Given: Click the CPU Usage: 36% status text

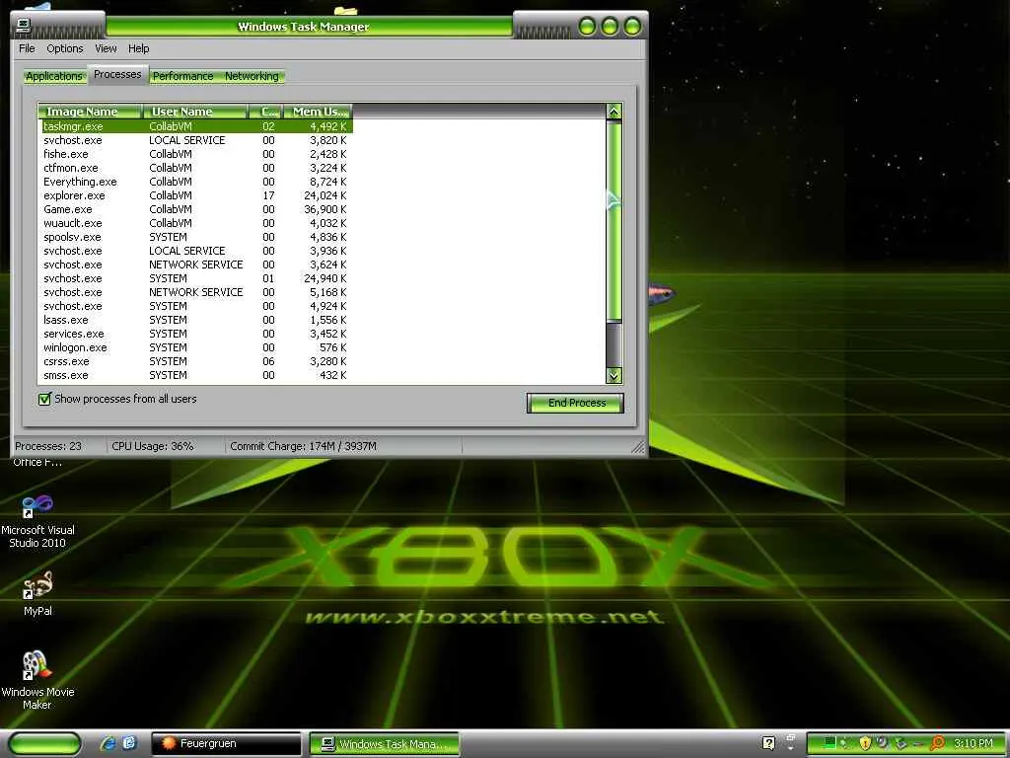Looking at the screenshot, I should pos(153,446).
